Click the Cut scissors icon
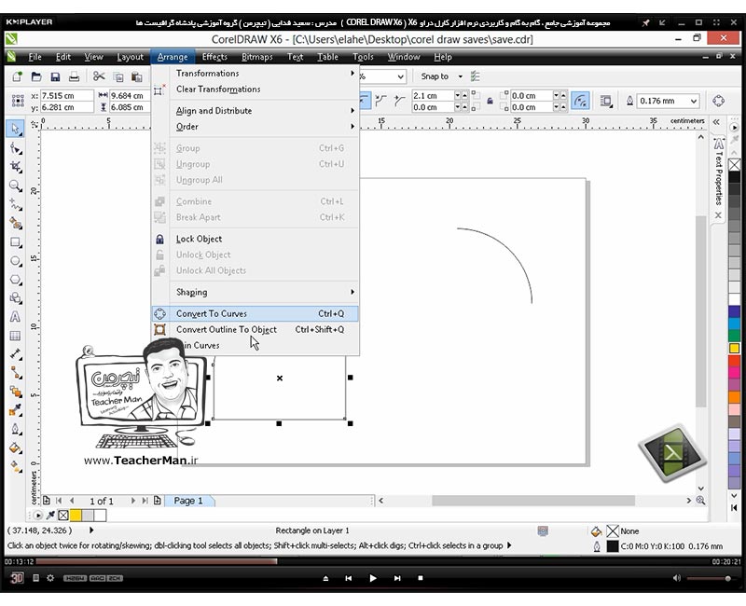Viewport: 746px width, 606px height. coord(99,76)
